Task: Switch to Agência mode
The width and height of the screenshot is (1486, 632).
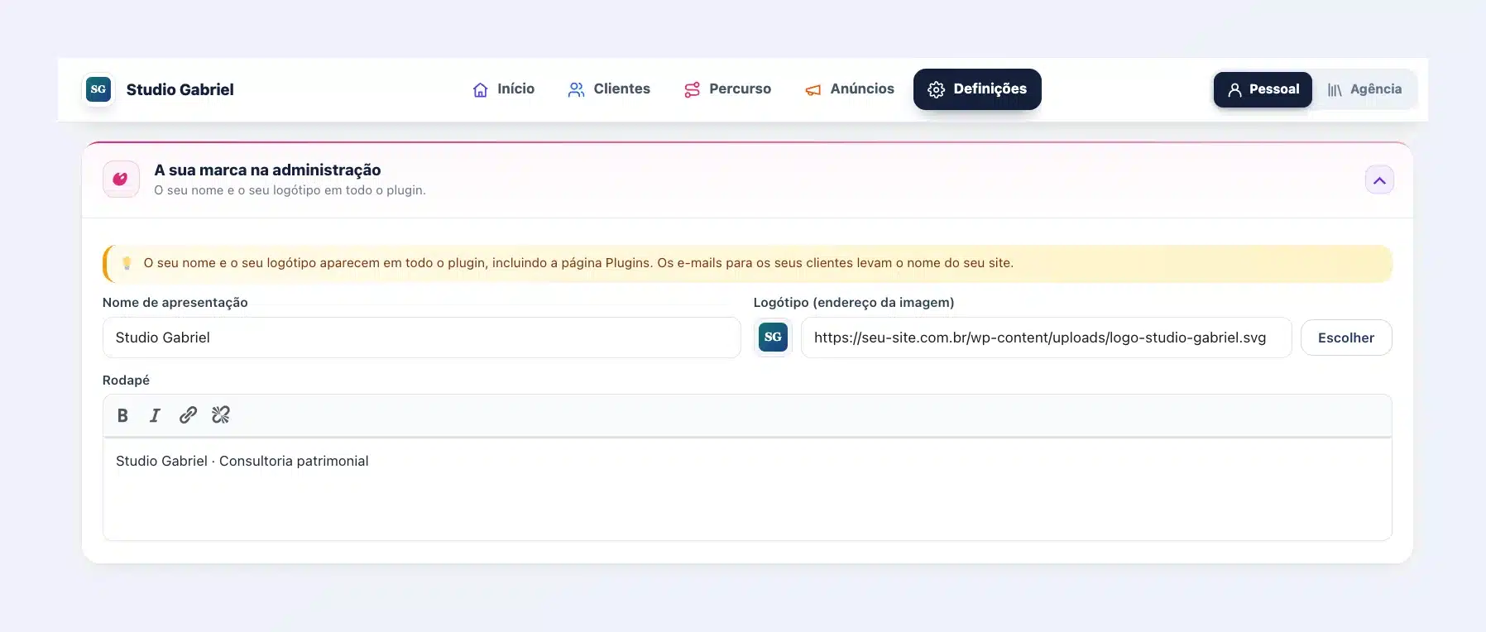Action: [1364, 89]
